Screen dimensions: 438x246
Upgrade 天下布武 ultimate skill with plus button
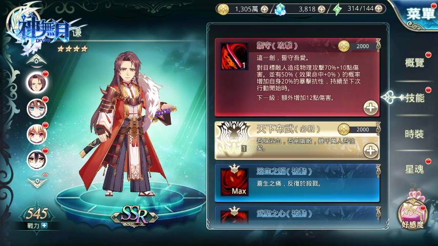(x=371, y=151)
